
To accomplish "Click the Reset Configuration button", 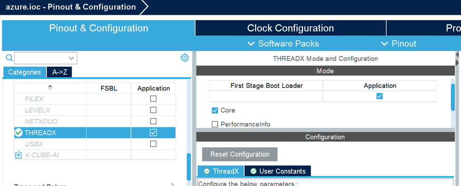I will click(x=239, y=154).
